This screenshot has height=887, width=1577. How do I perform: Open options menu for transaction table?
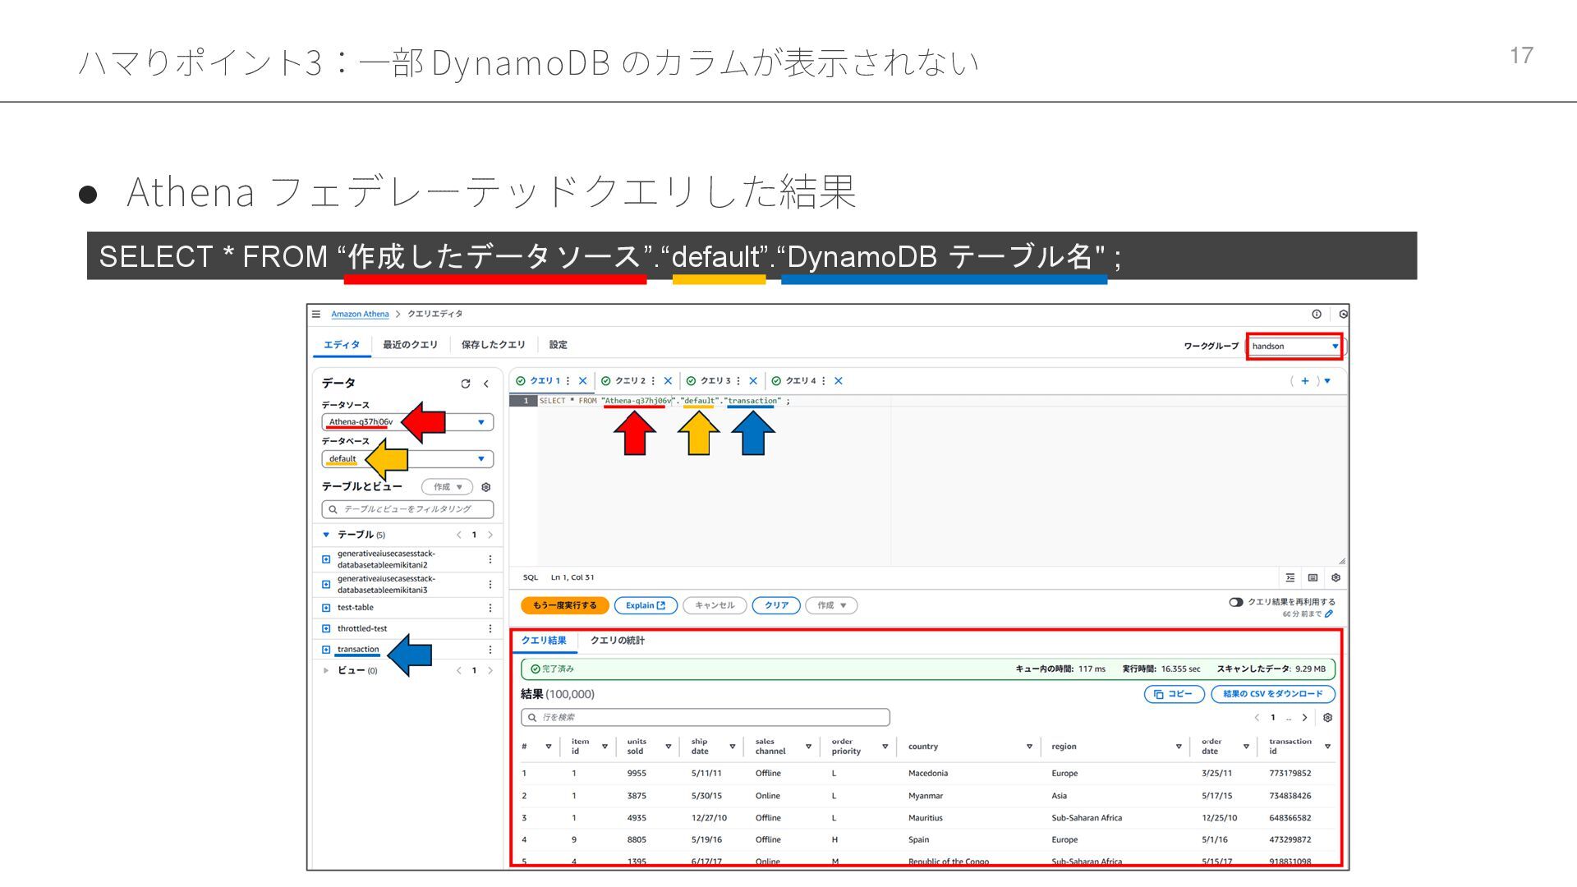(490, 650)
